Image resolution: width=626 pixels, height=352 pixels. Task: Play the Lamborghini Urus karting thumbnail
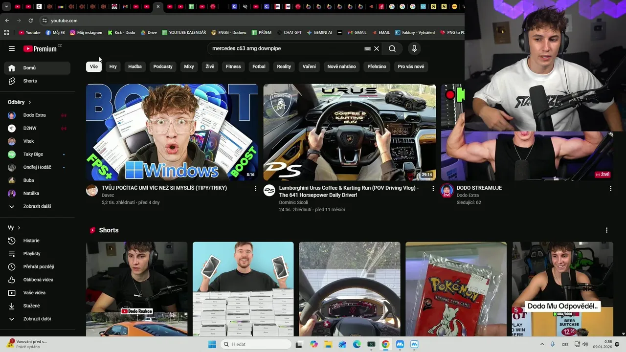coord(349,132)
